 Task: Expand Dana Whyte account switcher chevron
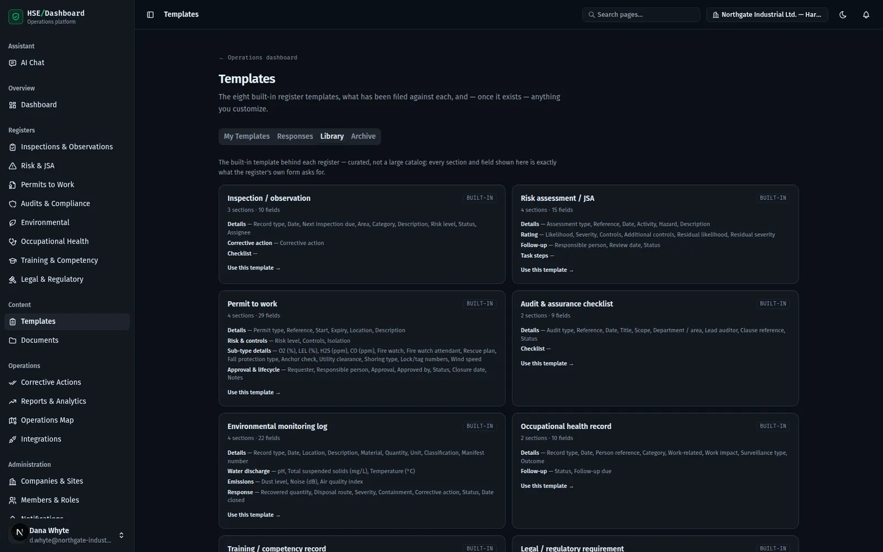coord(121,535)
